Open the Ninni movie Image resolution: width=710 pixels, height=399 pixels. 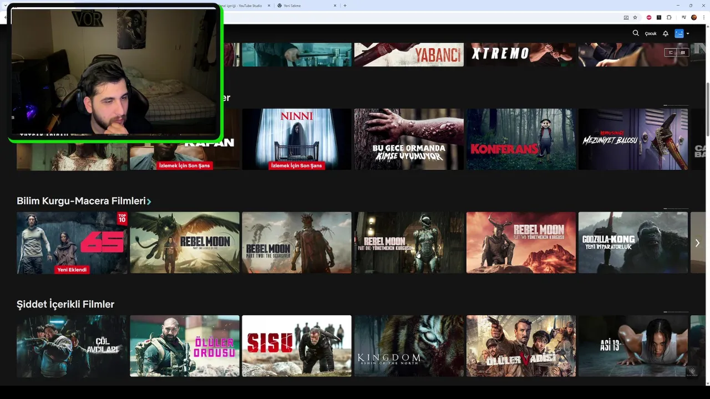point(297,139)
